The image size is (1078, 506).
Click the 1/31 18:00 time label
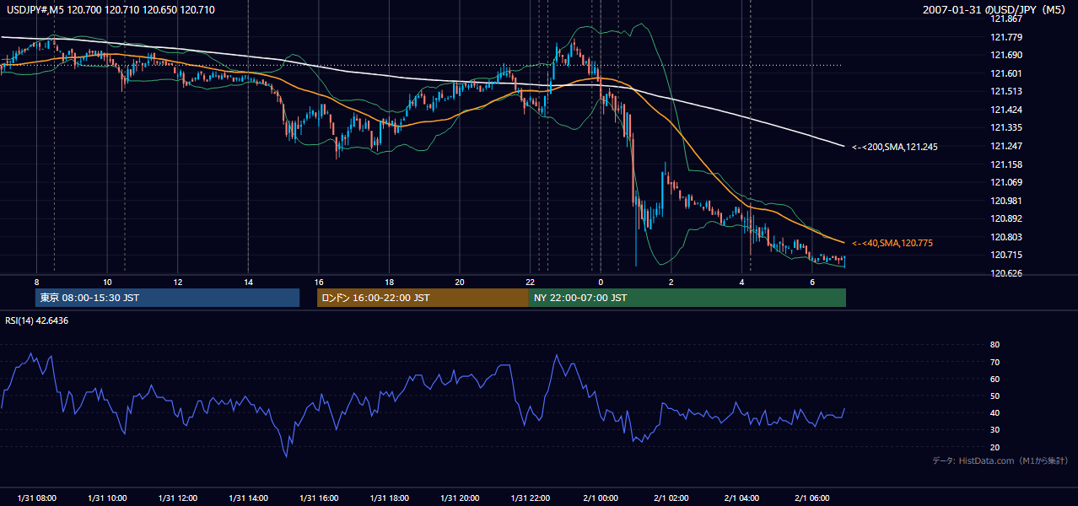coord(389,498)
